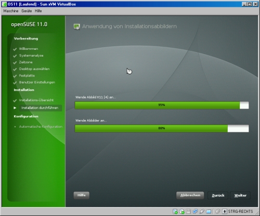Click the Vorbereitung section heading
The height and width of the screenshot is (216, 260).
[x=26, y=38]
